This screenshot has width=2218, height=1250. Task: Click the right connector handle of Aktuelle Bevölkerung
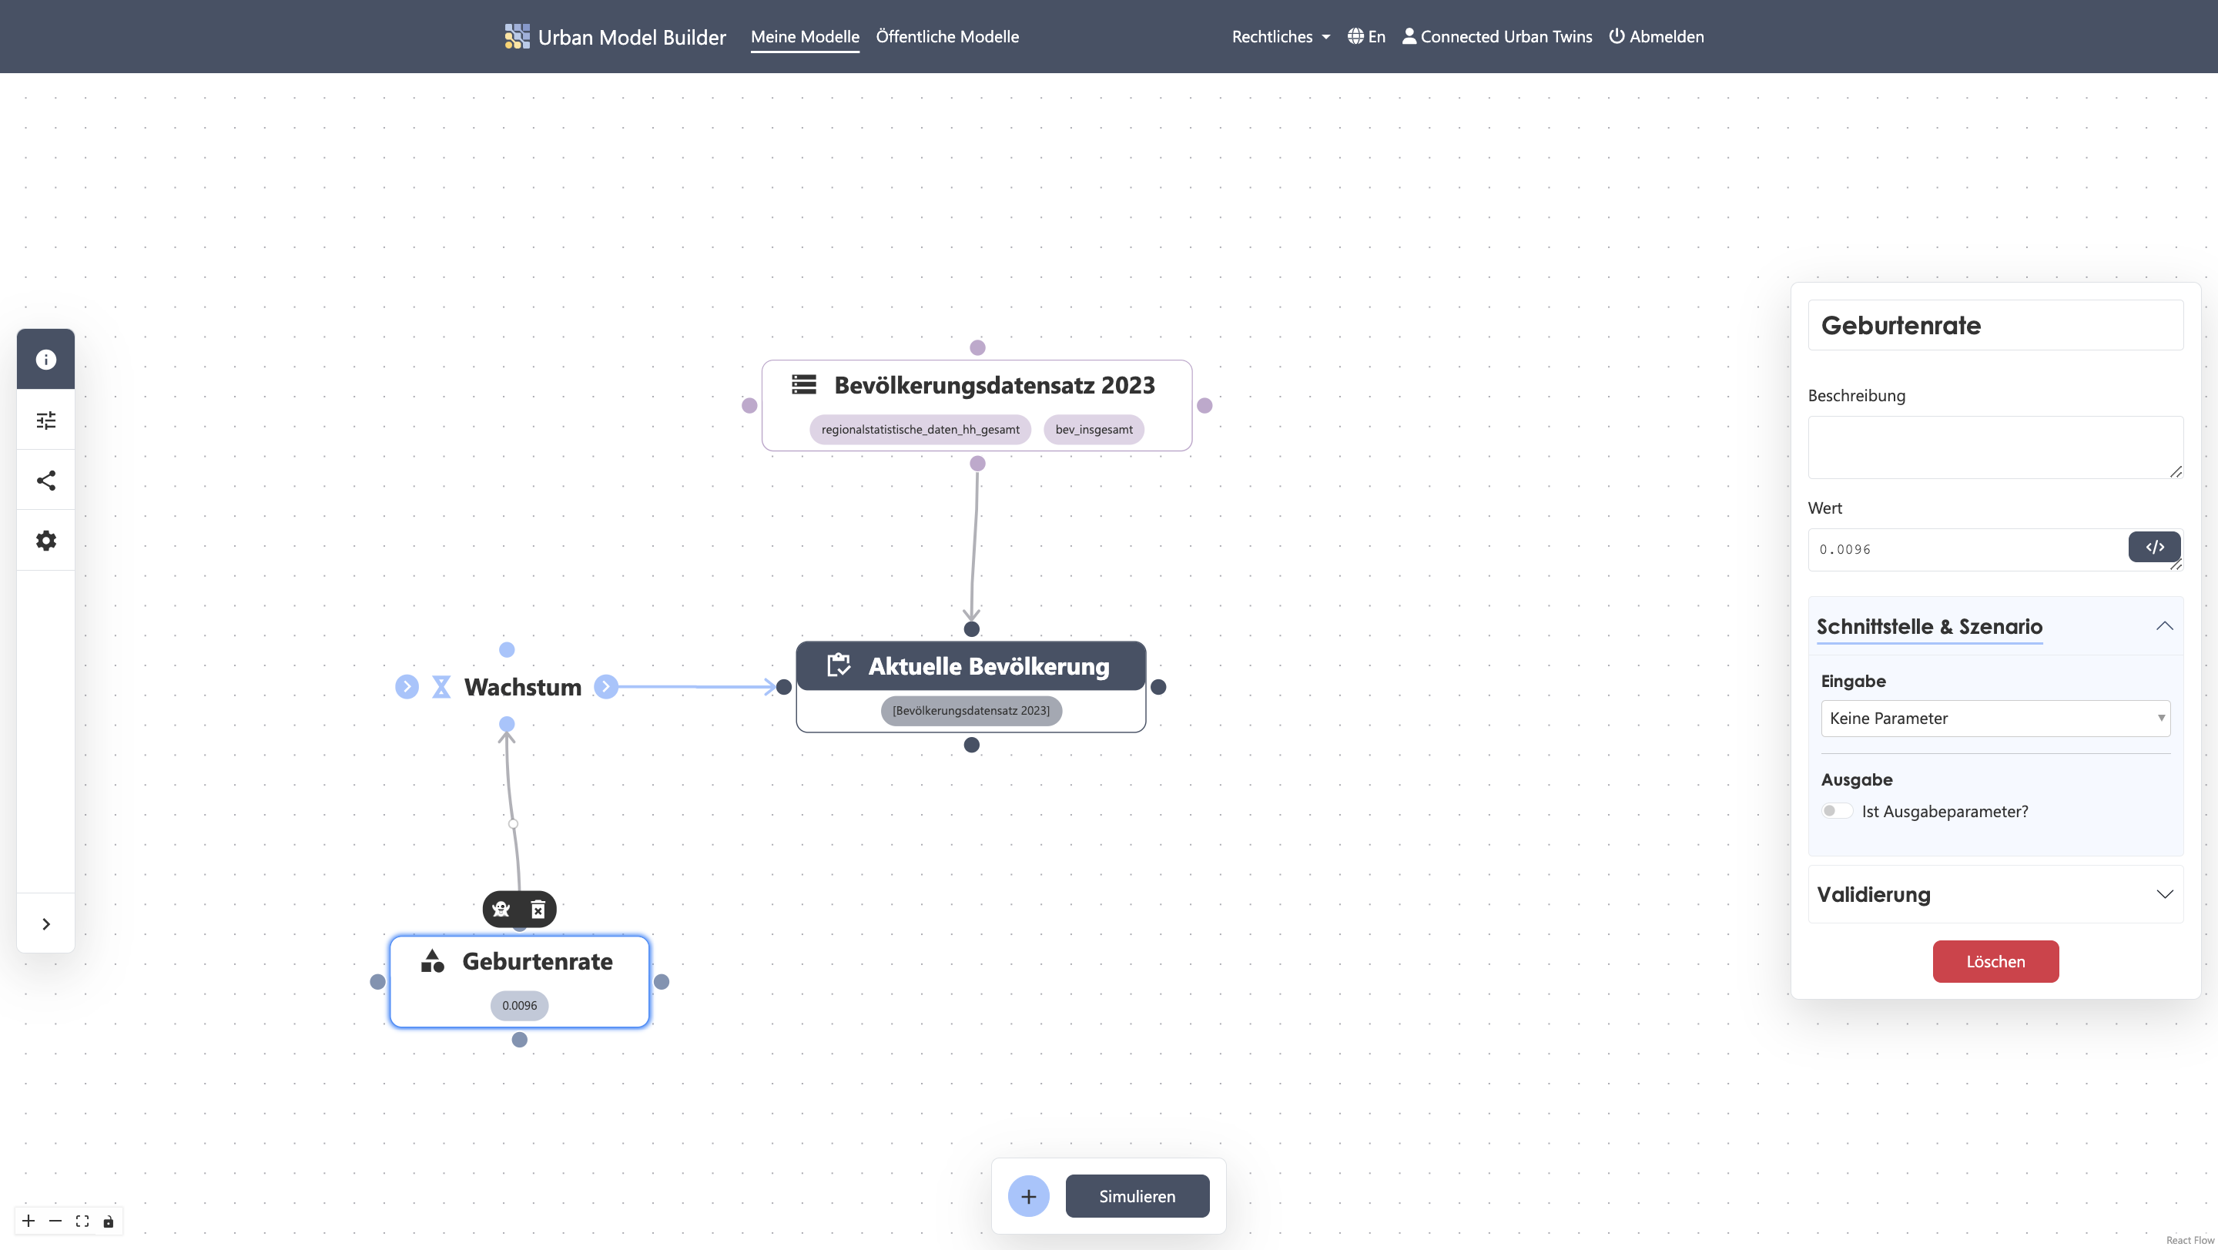click(1158, 687)
